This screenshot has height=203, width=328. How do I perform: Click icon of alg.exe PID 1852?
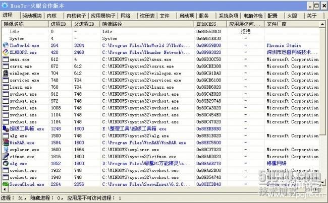6,163
